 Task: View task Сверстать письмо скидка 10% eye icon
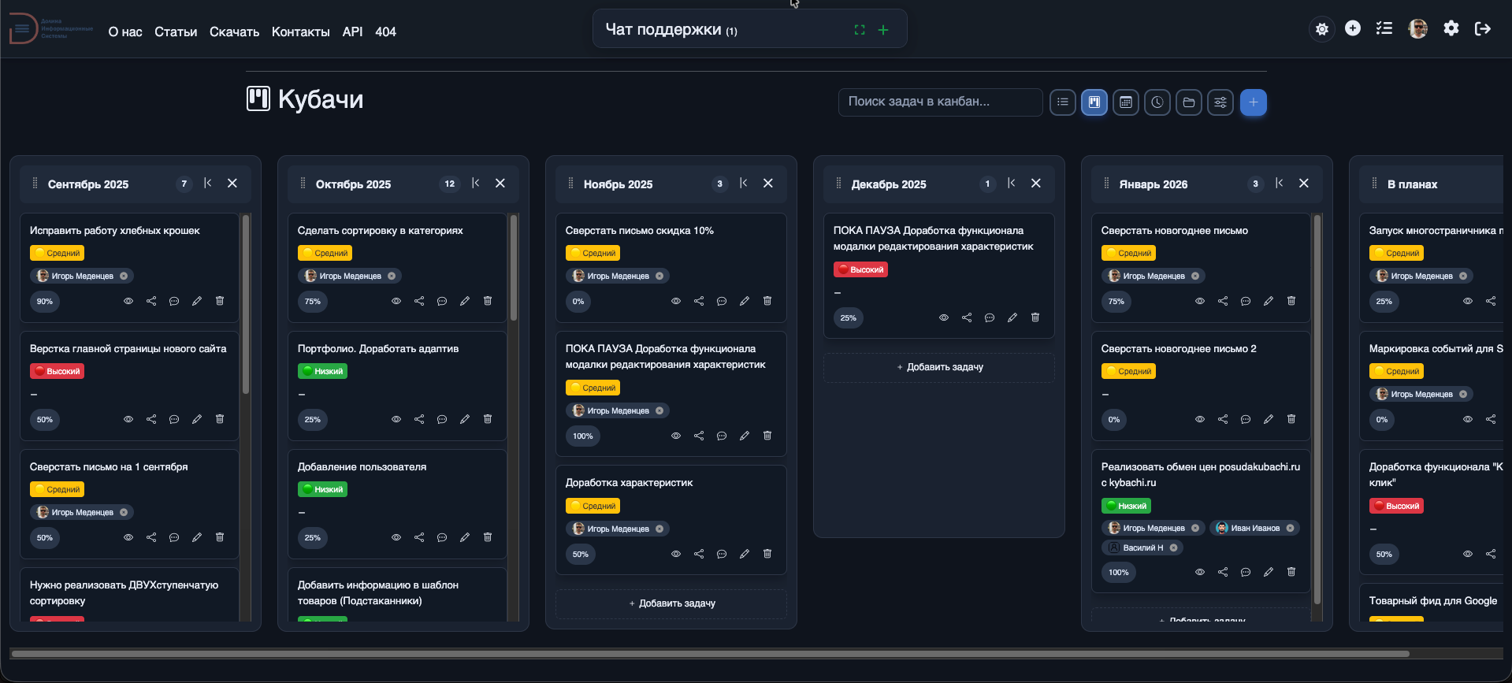tap(676, 301)
